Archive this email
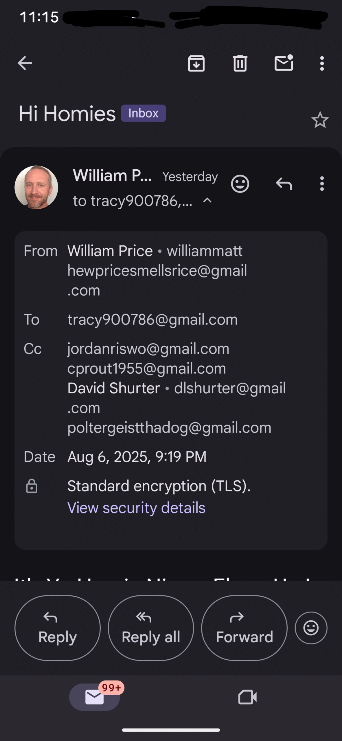 point(196,63)
